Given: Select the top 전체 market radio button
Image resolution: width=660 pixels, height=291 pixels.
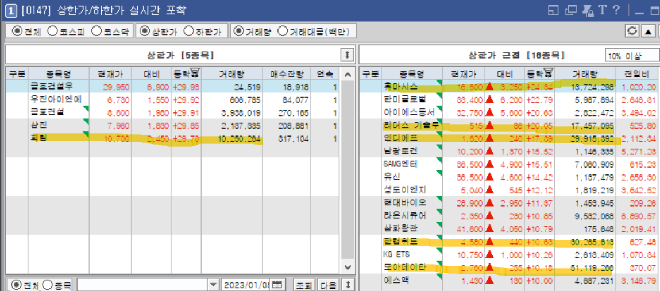Looking at the screenshot, I should pyautogui.click(x=17, y=31).
